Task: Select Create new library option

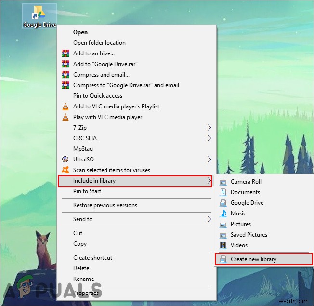Action: pyautogui.click(x=264, y=259)
